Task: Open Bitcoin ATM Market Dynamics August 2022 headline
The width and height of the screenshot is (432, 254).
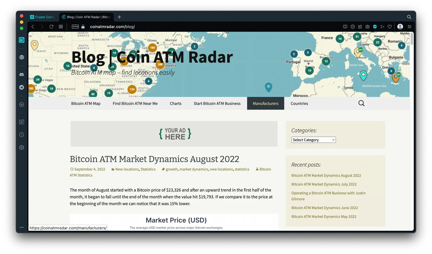Action: (154, 159)
